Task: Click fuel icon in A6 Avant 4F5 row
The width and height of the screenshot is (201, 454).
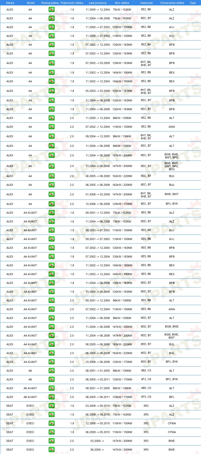Action: [x=51, y=397]
